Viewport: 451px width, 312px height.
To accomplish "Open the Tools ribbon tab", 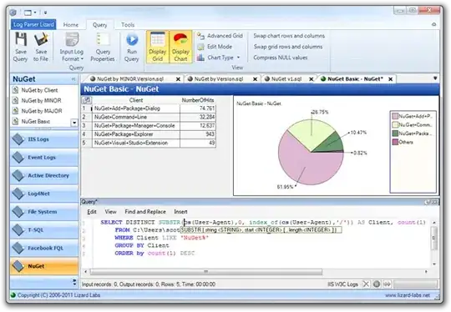I will click(128, 25).
